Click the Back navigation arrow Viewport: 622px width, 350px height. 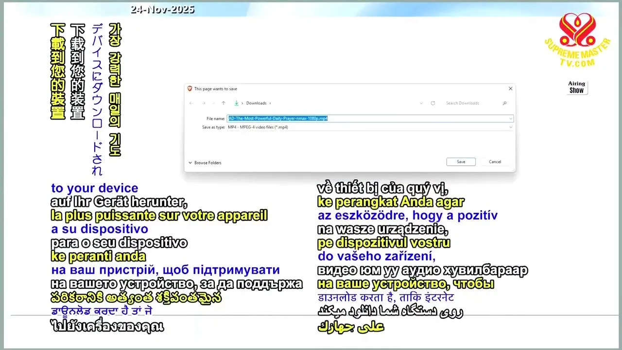(191, 103)
